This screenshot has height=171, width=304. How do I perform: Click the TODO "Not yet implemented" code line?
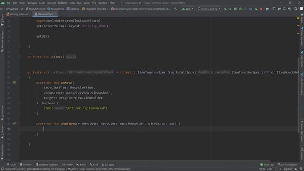coord(76,108)
